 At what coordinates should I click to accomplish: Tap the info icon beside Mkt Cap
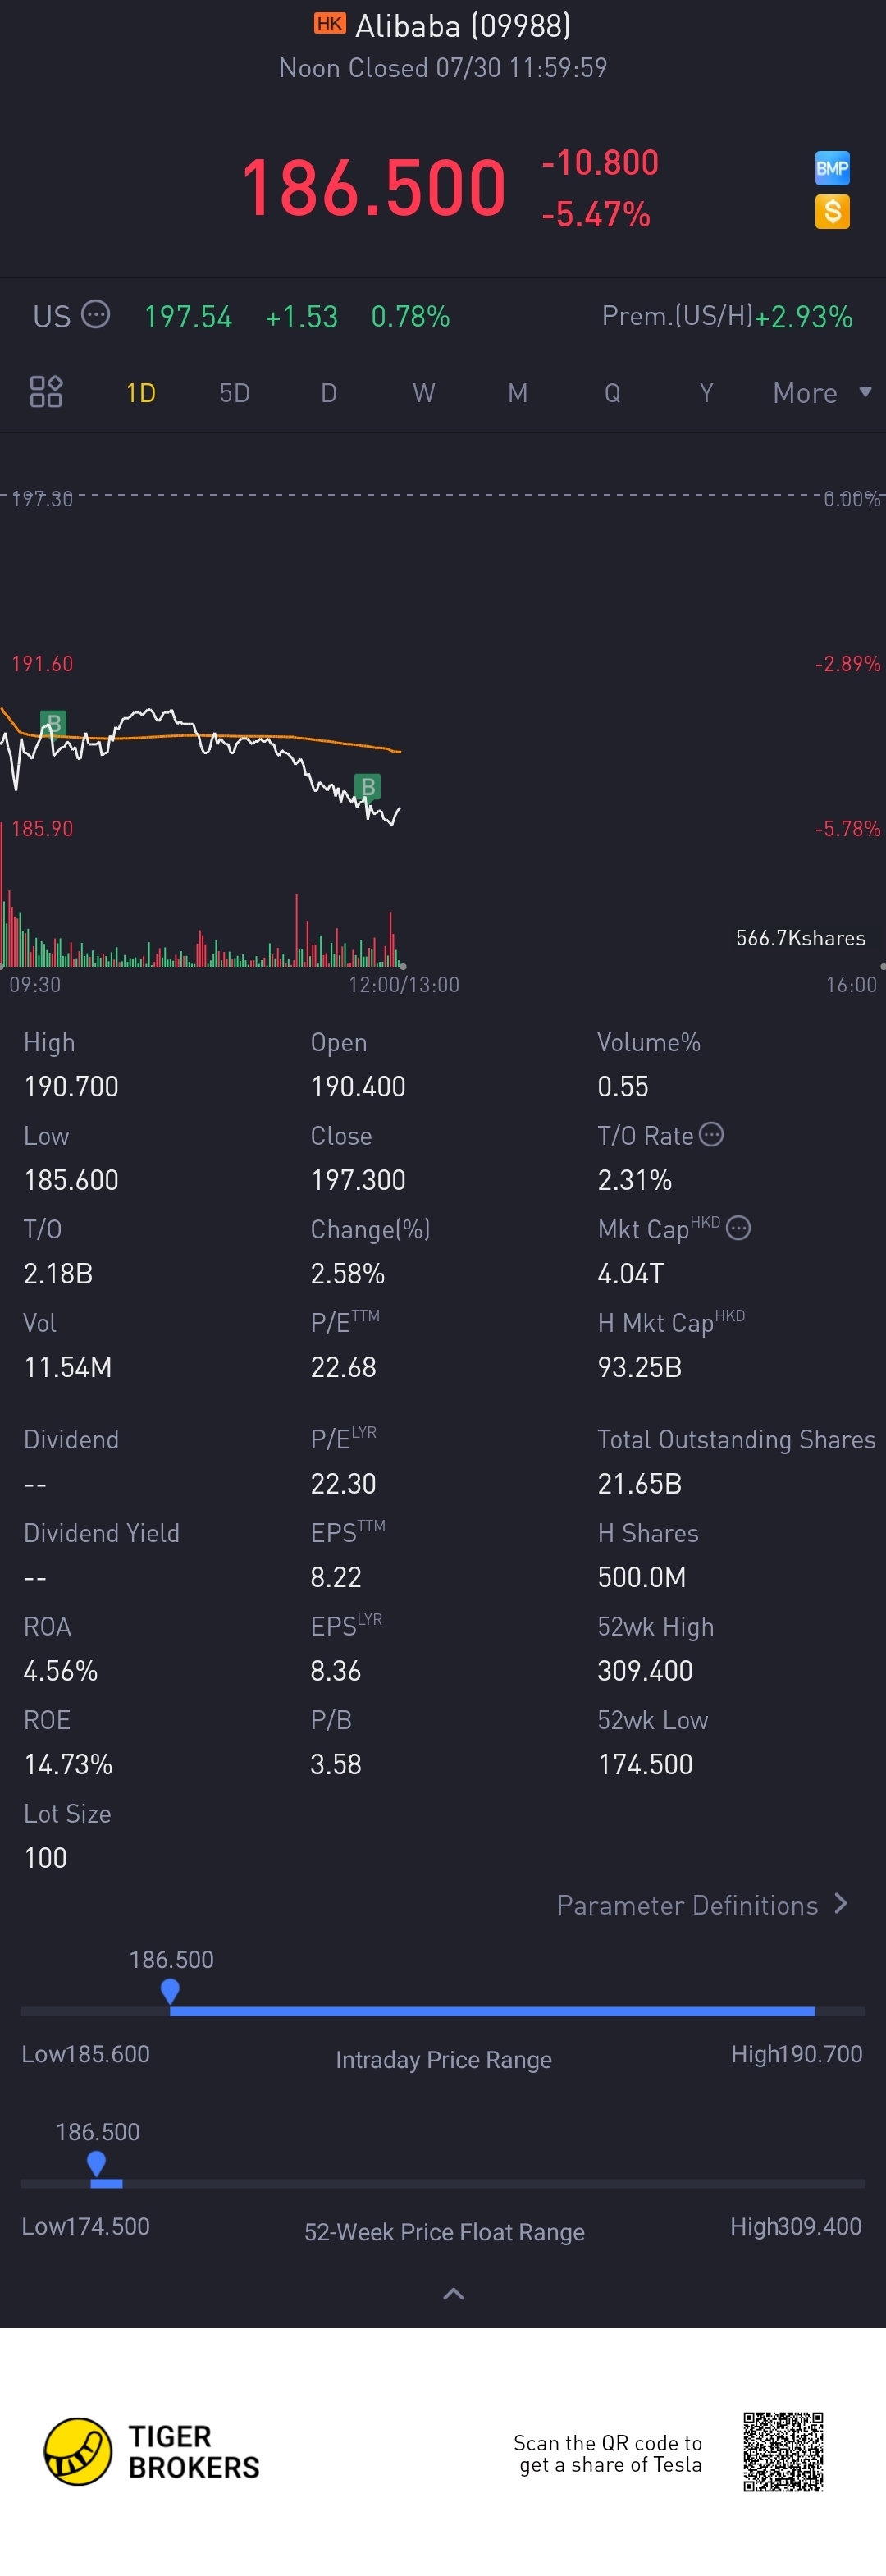coord(738,1228)
